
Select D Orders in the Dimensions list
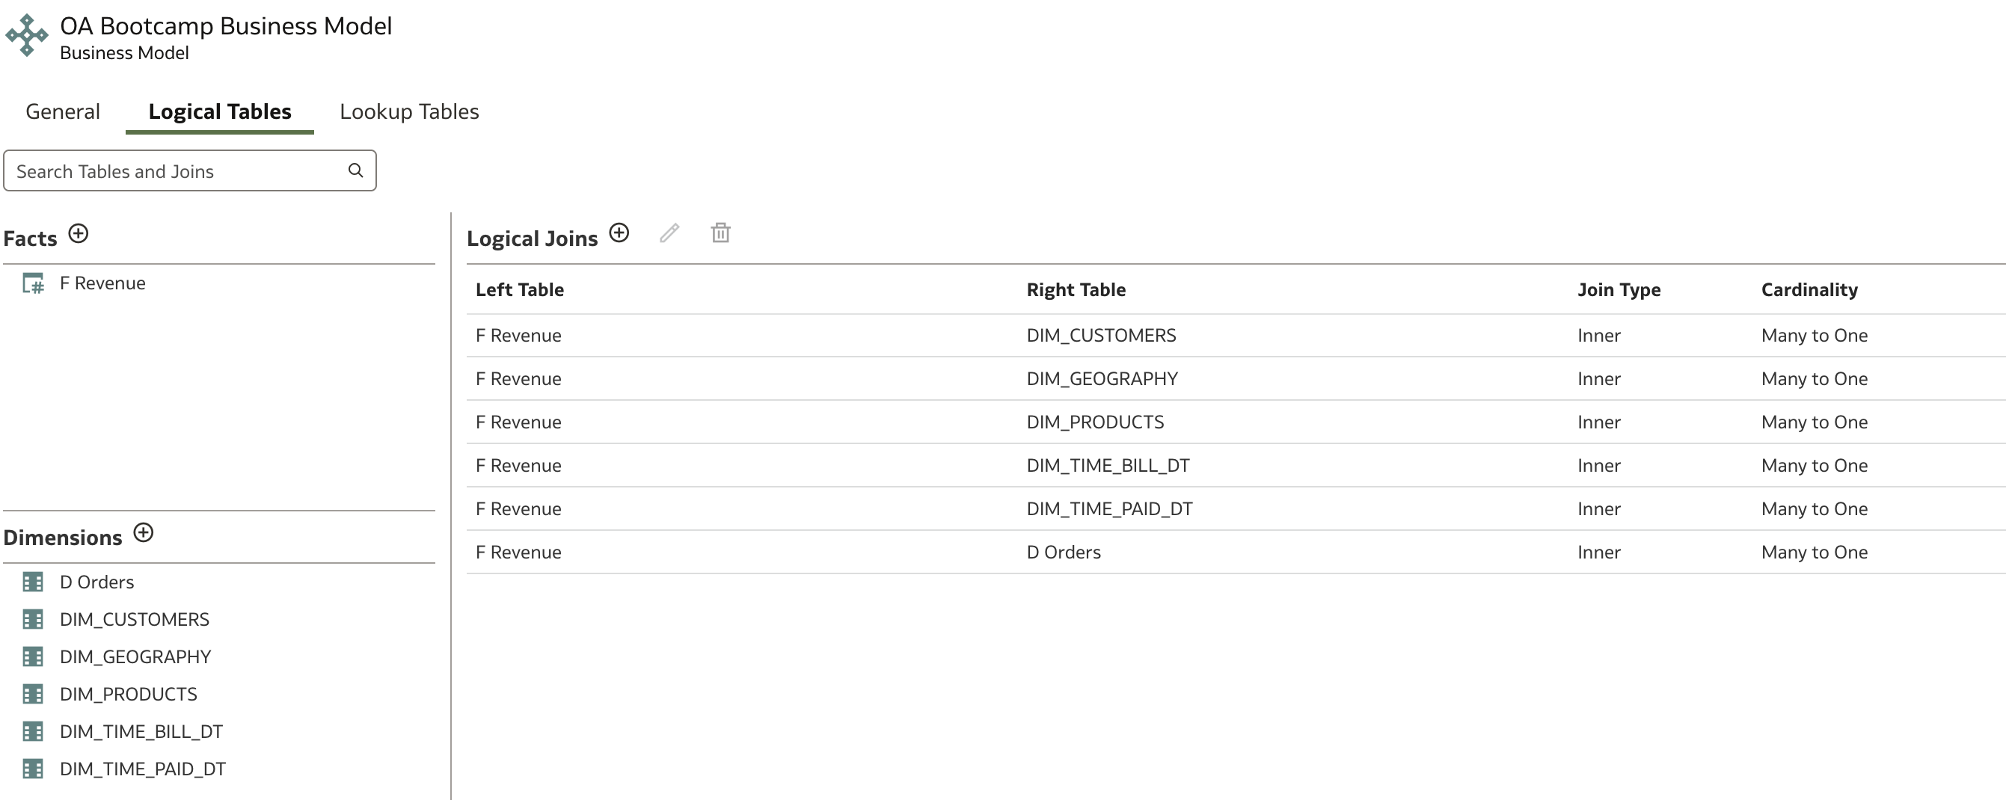(x=96, y=582)
